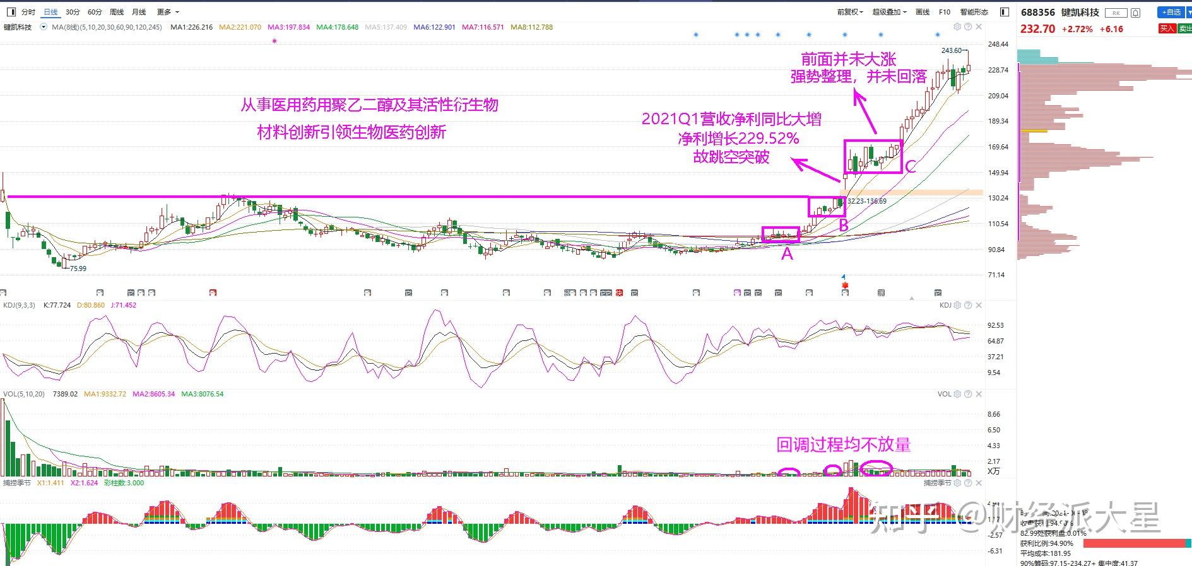This screenshot has width=1192, height=566.
Task: Click the RK badge beside stock name
Action: pyautogui.click(x=1116, y=13)
